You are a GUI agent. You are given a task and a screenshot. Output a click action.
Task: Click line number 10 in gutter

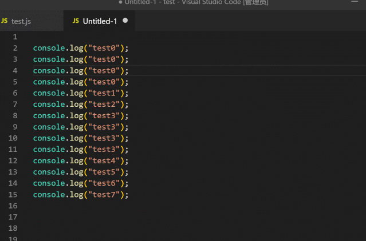[x=13, y=138]
